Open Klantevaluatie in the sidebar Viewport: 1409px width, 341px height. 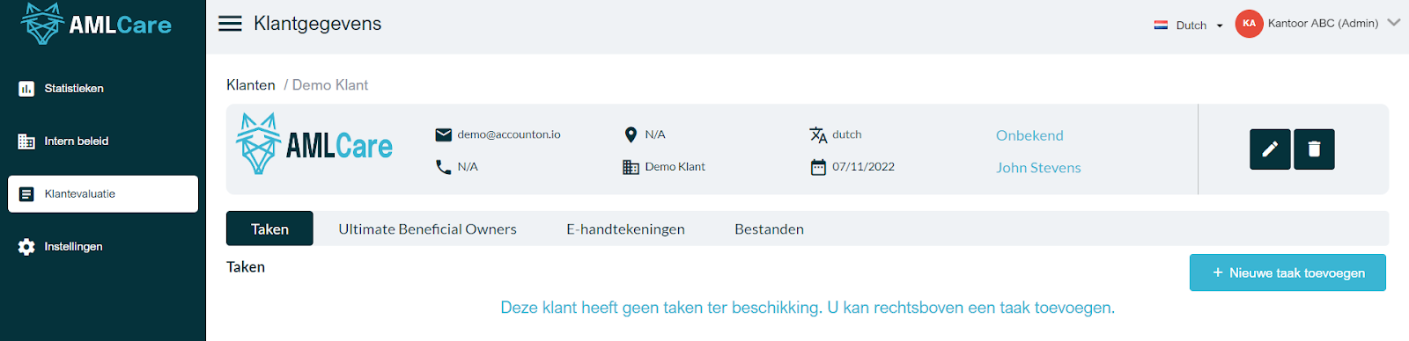[x=103, y=194]
